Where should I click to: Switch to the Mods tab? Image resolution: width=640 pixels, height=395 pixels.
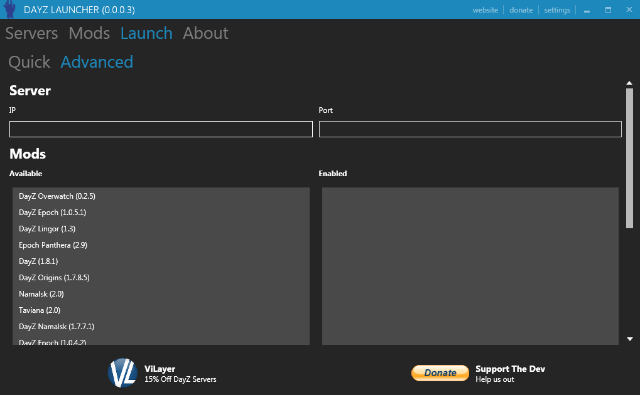pyautogui.click(x=89, y=33)
